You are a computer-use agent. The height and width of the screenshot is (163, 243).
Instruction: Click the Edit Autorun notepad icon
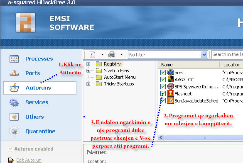coord(11,160)
